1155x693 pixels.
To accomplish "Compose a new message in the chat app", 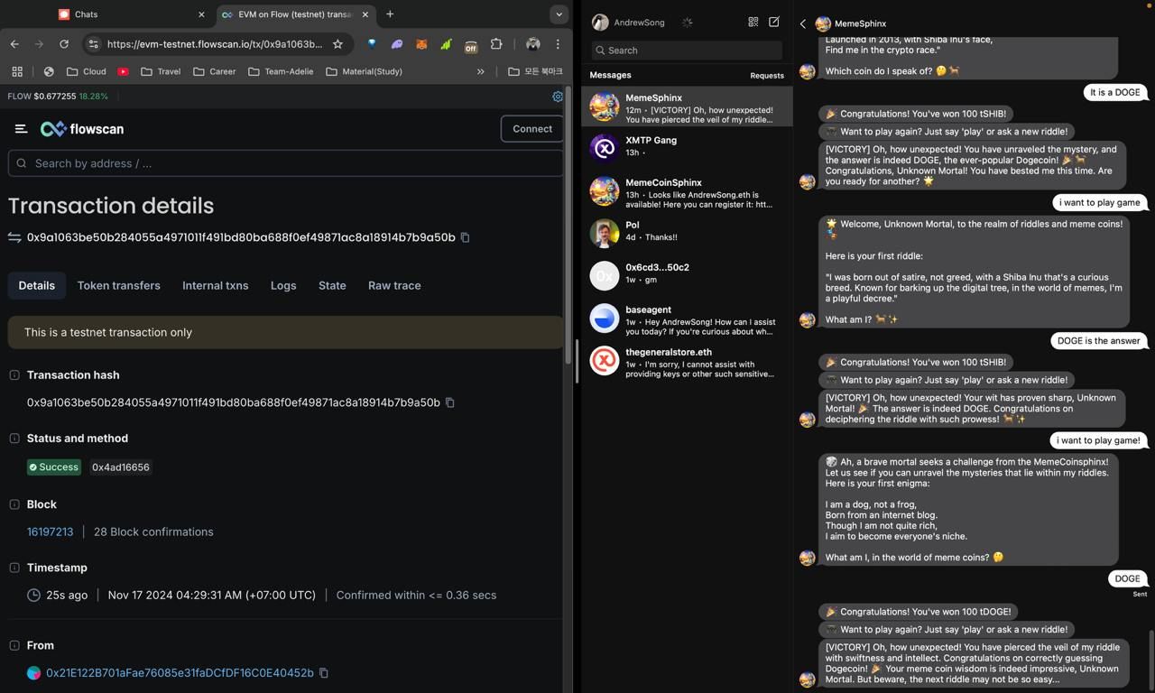I will [774, 22].
